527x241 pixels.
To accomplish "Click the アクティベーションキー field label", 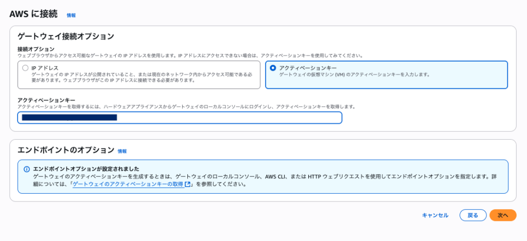I will (x=46, y=100).
